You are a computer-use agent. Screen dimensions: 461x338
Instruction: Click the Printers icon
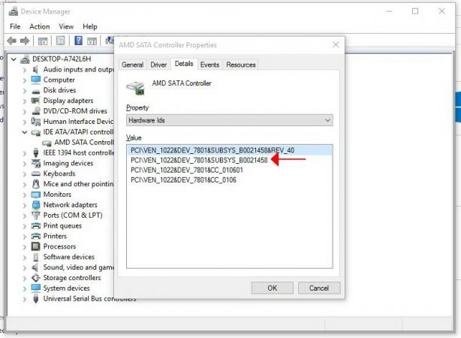(x=36, y=236)
